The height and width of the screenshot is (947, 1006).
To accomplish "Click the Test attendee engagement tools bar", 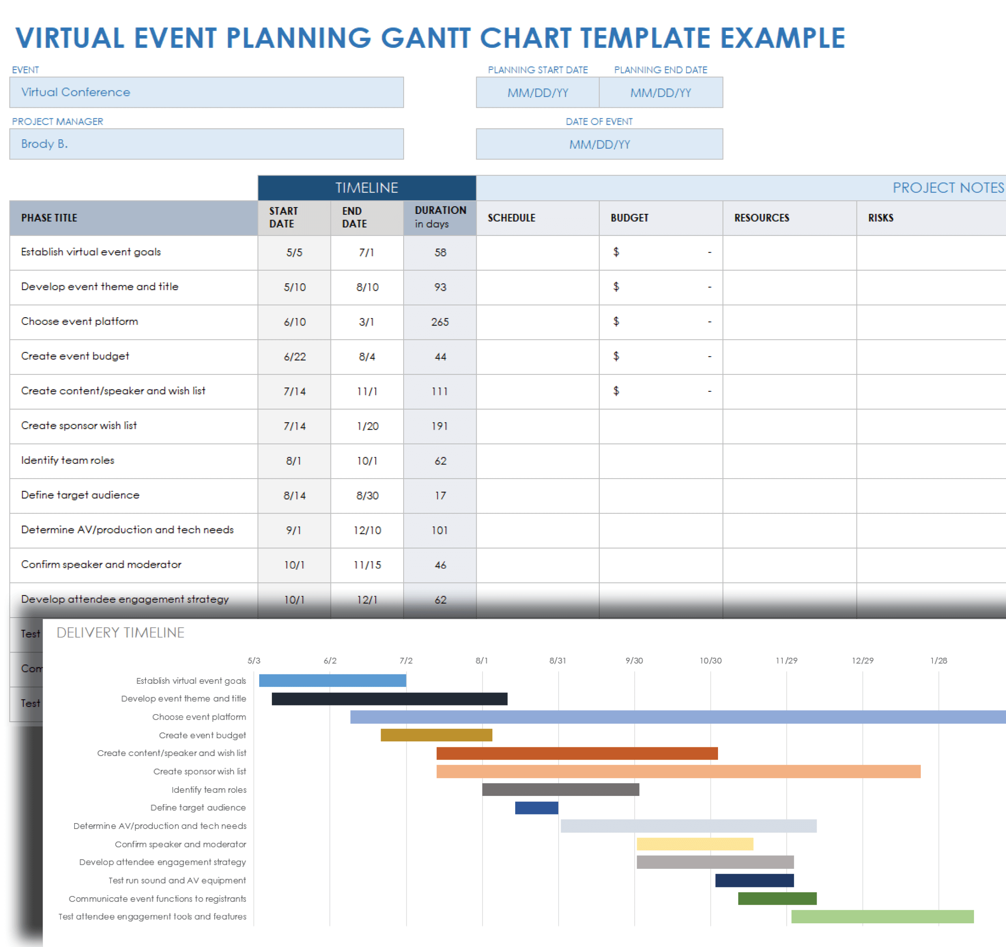I will [x=883, y=915].
